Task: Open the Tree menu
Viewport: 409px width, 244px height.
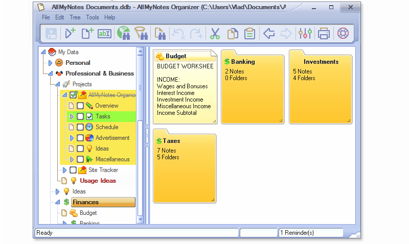Action: click(75, 17)
